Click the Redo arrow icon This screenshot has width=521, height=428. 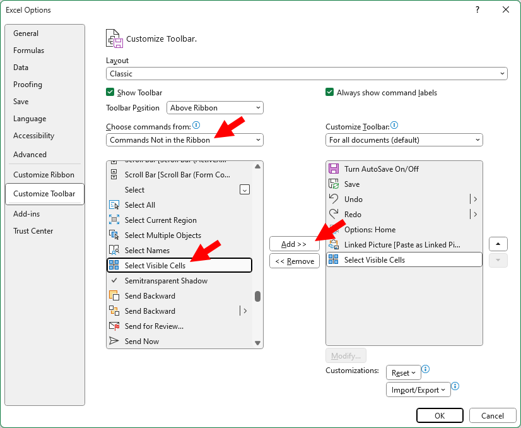pyautogui.click(x=334, y=214)
